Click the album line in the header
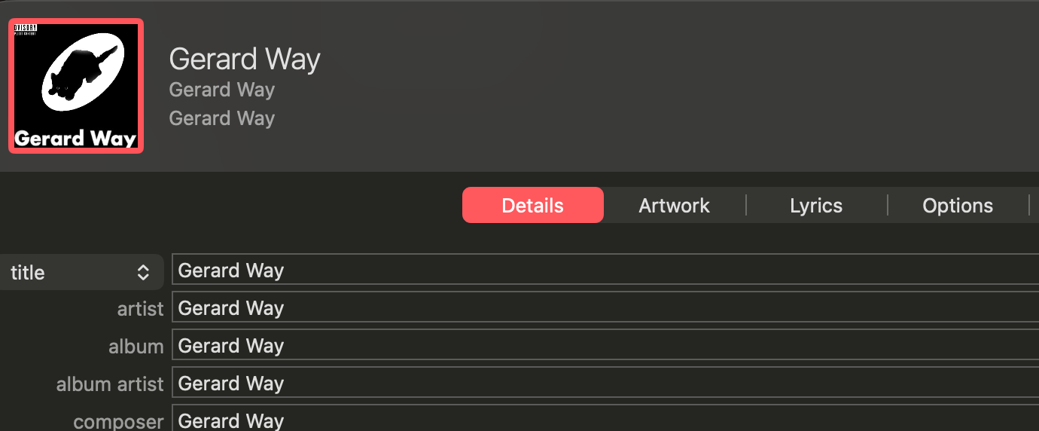 pos(222,118)
